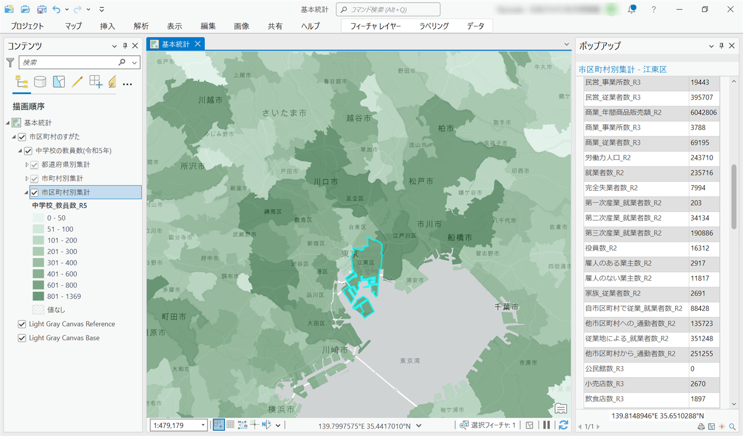Pause map drawing from the status bar
This screenshot has height=436, width=743.
546,424
